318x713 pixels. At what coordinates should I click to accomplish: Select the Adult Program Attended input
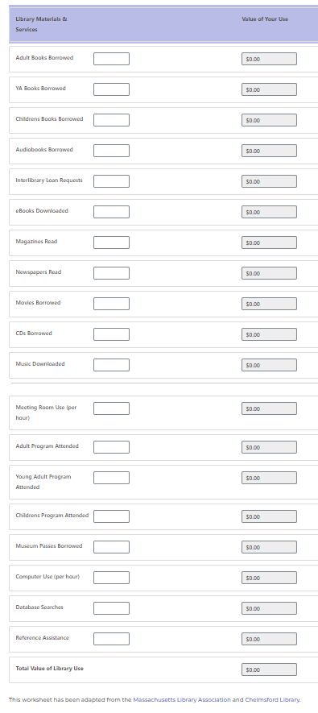coord(111,447)
